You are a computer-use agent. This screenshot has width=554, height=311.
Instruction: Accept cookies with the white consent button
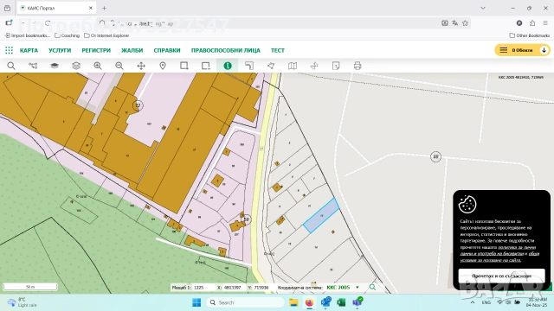click(x=501, y=276)
